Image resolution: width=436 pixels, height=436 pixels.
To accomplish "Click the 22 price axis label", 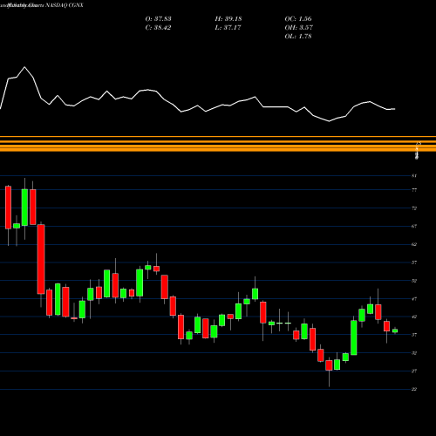I will (x=414, y=389).
